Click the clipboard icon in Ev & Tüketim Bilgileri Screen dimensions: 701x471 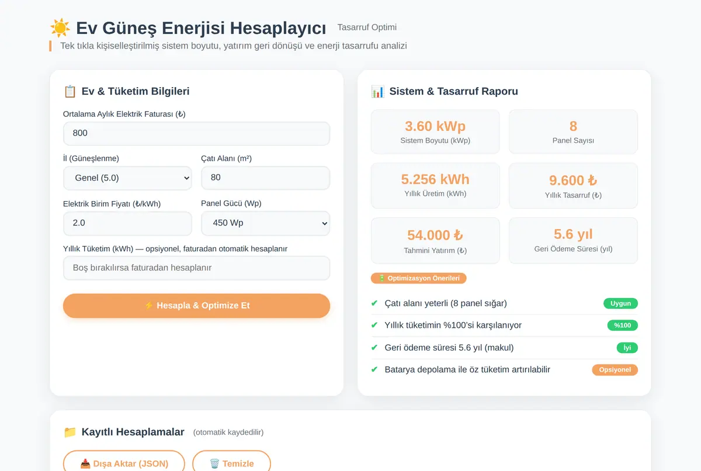tap(70, 91)
